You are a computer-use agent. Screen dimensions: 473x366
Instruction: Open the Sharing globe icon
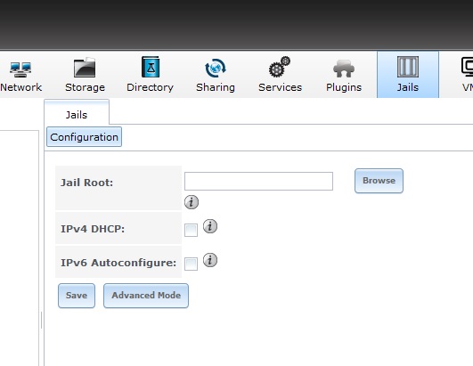pos(215,68)
